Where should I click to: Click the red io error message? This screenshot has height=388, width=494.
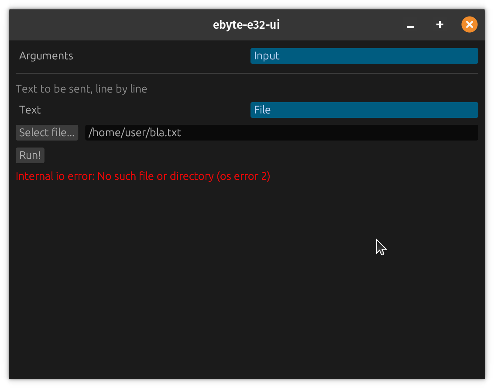(143, 176)
